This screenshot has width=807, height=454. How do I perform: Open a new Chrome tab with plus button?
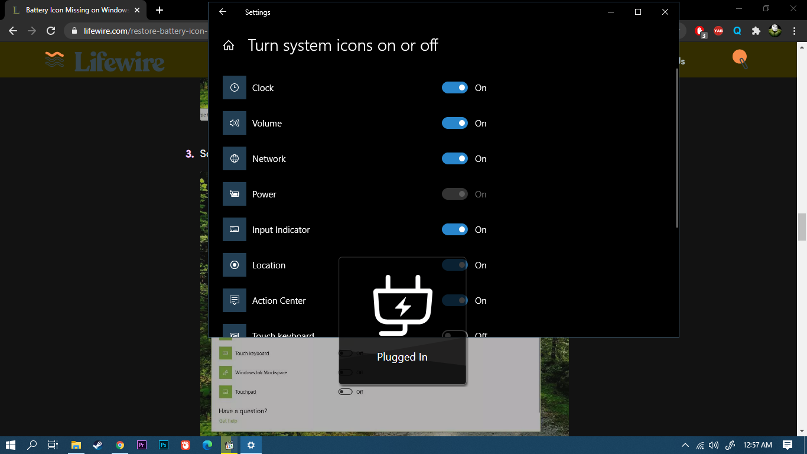[160, 10]
